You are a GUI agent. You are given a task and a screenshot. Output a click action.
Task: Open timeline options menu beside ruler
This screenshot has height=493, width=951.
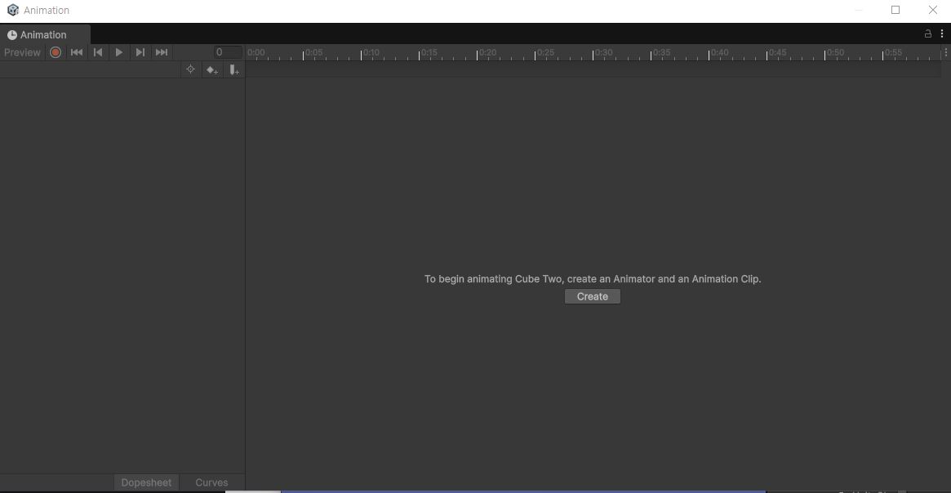[945, 53]
